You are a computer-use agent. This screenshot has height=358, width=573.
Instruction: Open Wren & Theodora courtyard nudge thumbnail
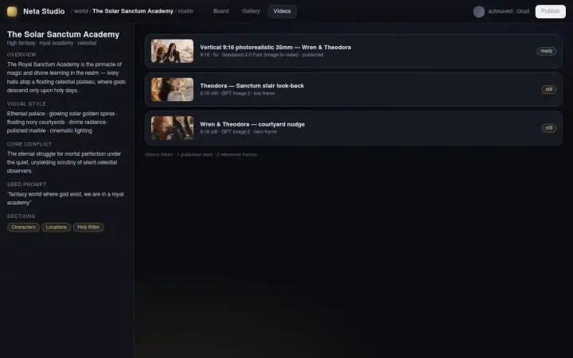pos(172,128)
